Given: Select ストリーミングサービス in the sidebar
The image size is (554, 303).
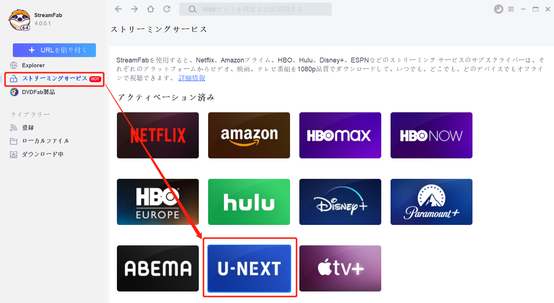Looking at the screenshot, I should (x=54, y=79).
